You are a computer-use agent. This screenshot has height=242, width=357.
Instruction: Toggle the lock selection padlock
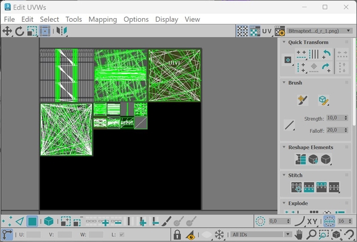(x=177, y=235)
